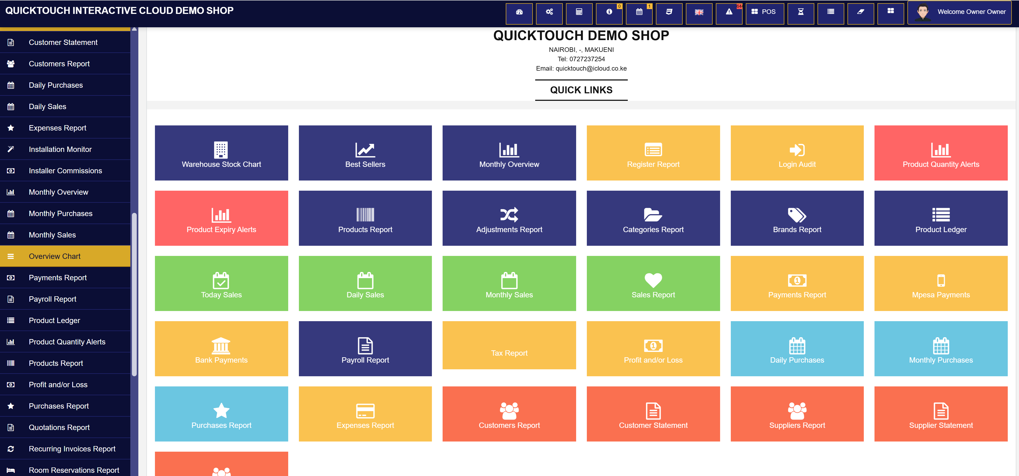Open the Product Expiry Alerts tile

click(221, 218)
